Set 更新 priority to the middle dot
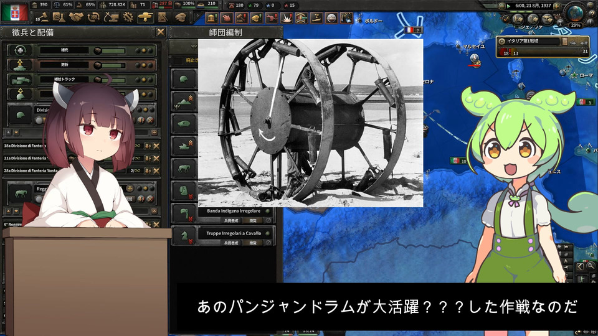598x336 pixels. (145, 65)
